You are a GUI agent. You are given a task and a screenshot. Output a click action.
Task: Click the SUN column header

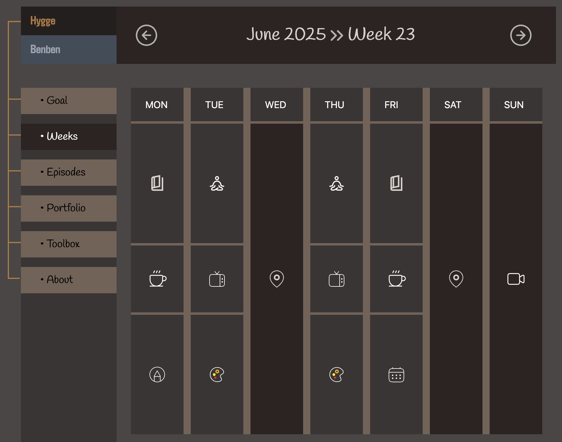[x=514, y=105]
